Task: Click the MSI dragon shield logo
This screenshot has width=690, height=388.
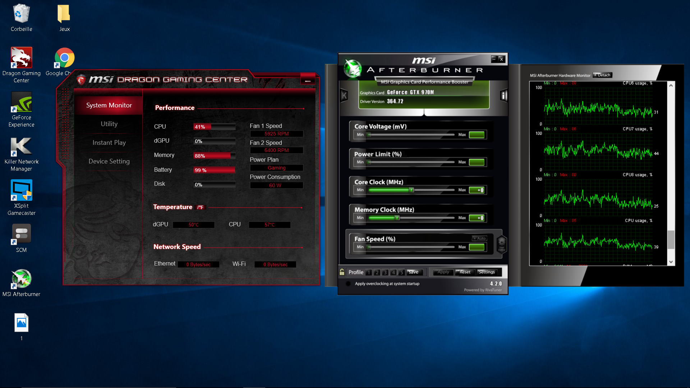Action: pyautogui.click(x=81, y=80)
